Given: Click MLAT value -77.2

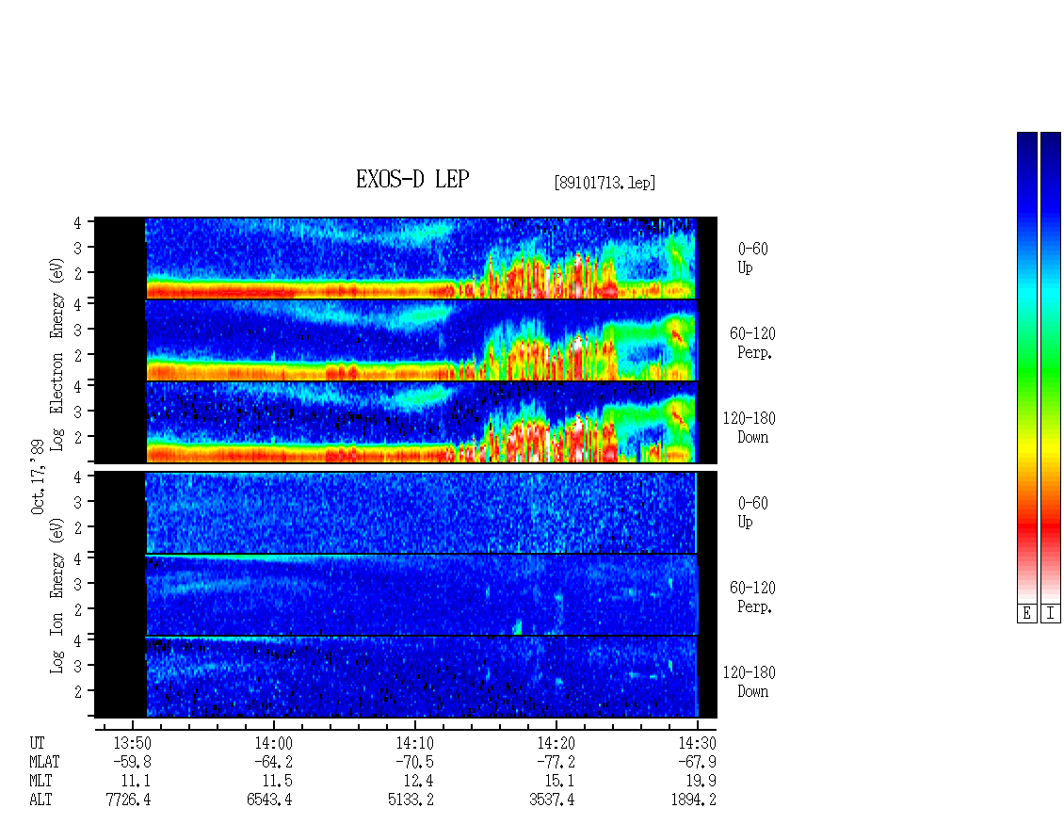Looking at the screenshot, I should 556,762.
